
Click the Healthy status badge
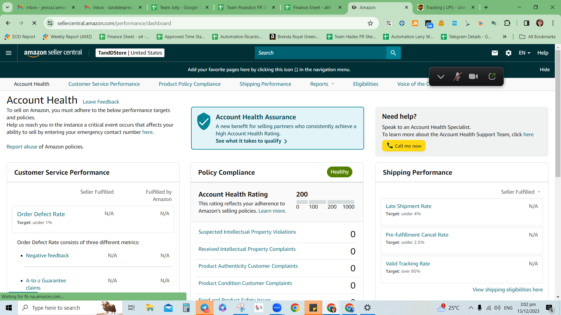coord(340,172)
